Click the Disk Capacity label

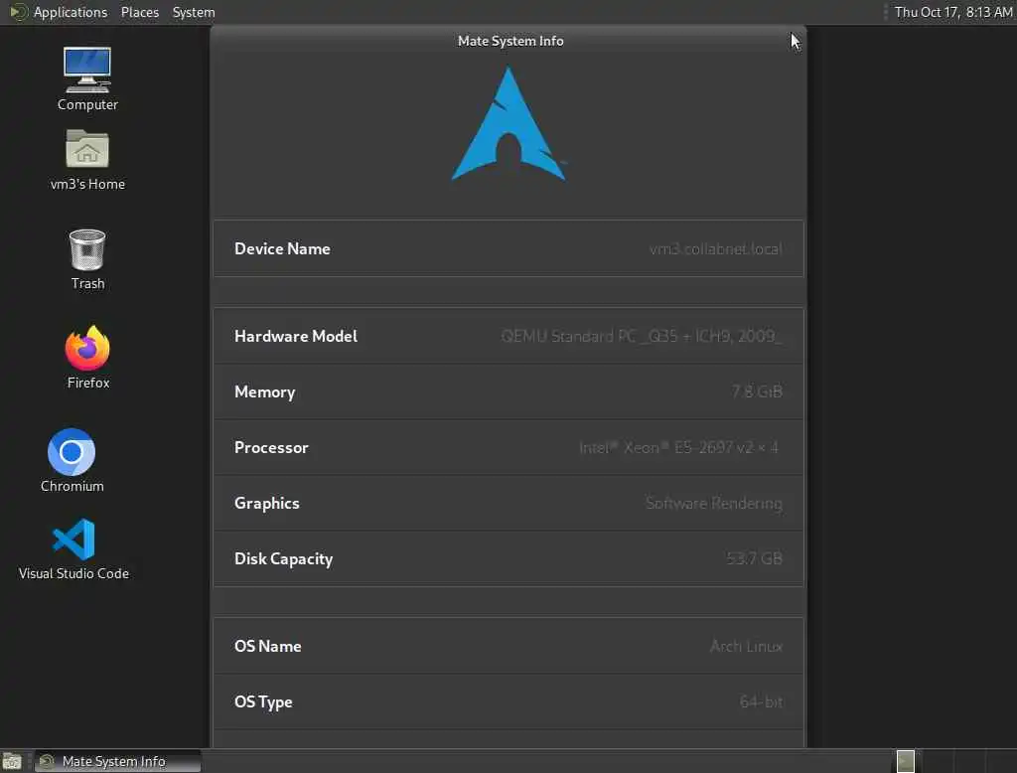[283, 558]
